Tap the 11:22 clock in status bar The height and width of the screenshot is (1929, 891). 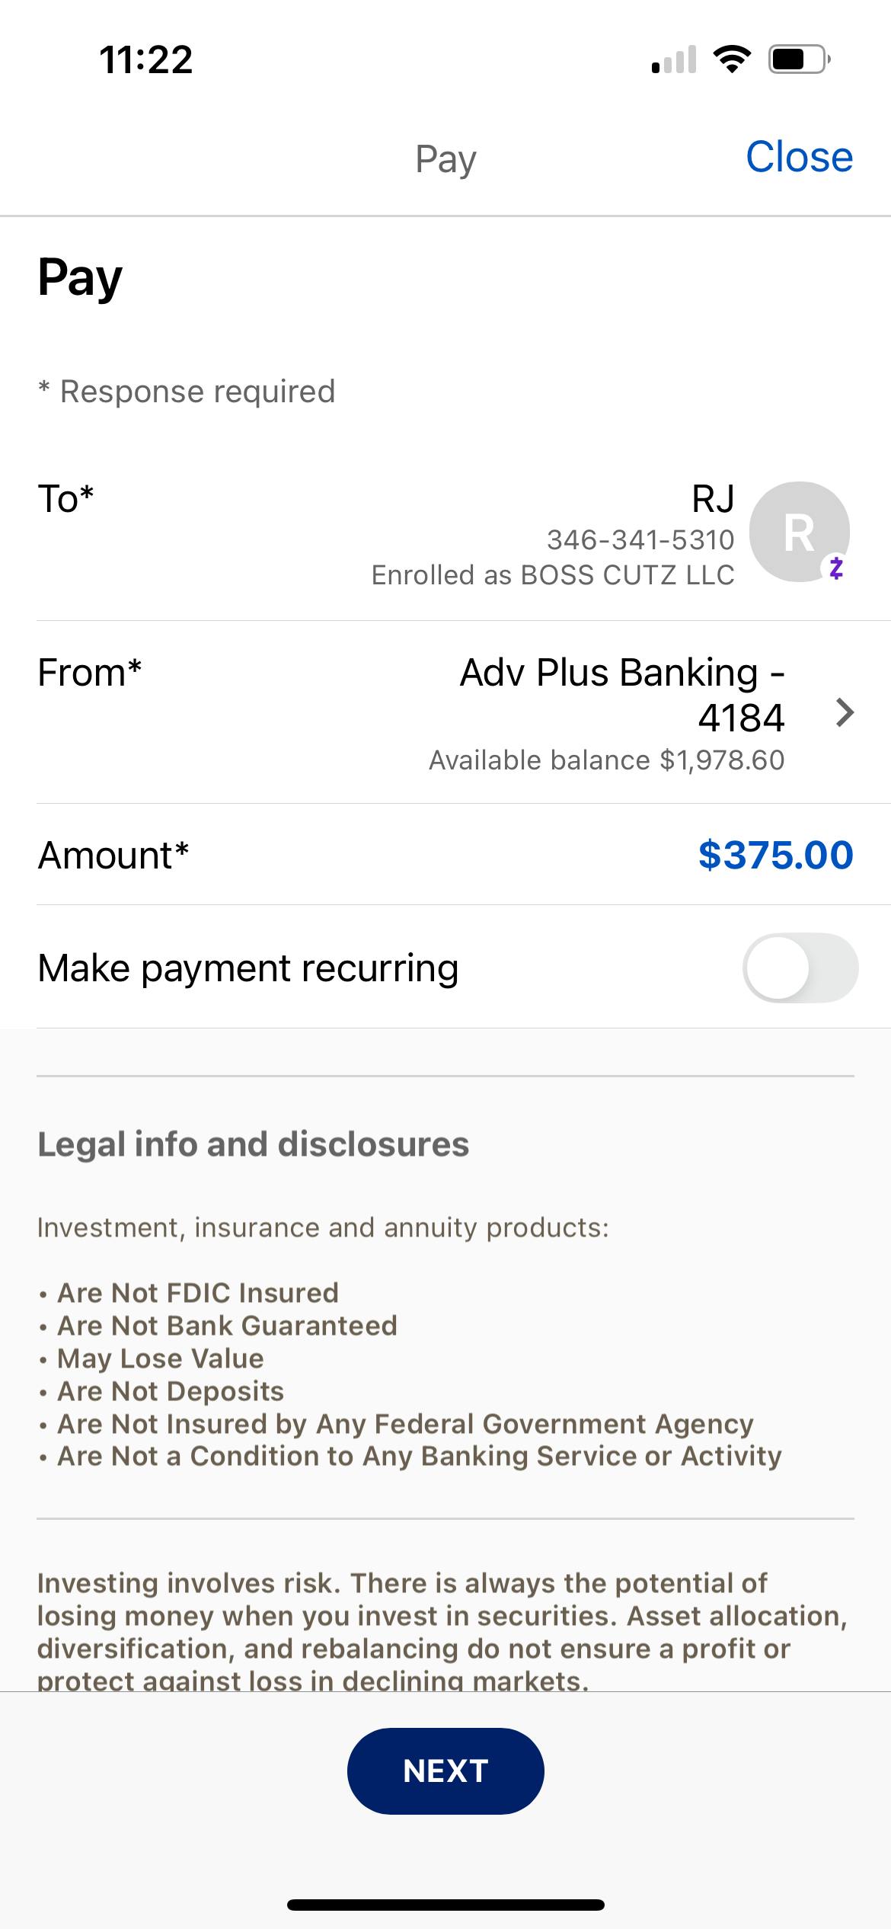pyautogui.click(x=145, y=59)
